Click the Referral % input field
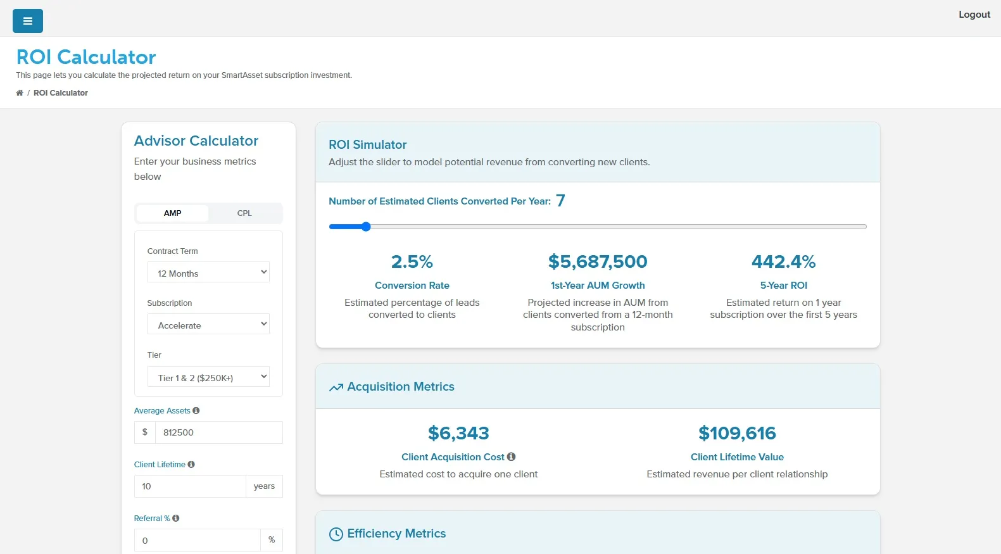1001x554 pixels. click(197, 540)
